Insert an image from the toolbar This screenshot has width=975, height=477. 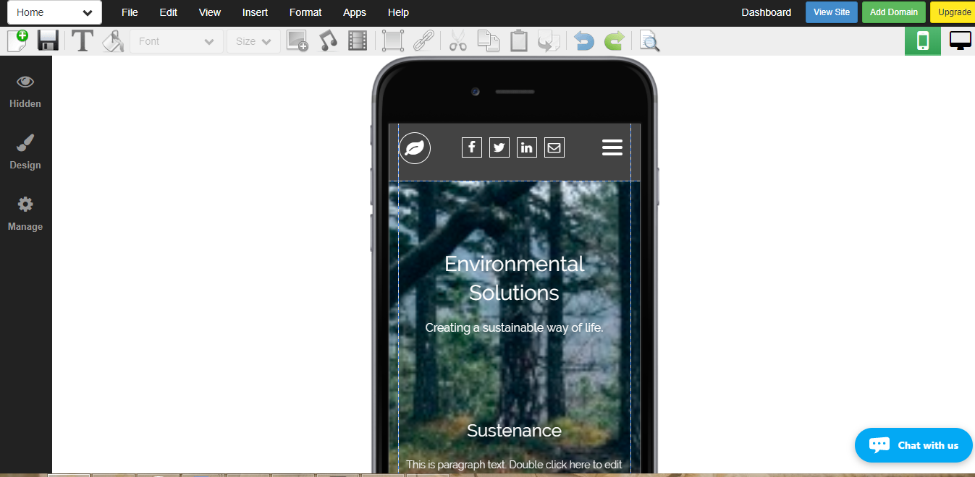[x=297, y=40]
